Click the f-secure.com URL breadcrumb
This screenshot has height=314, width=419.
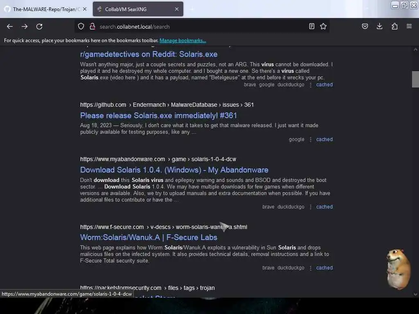point(164,227)
